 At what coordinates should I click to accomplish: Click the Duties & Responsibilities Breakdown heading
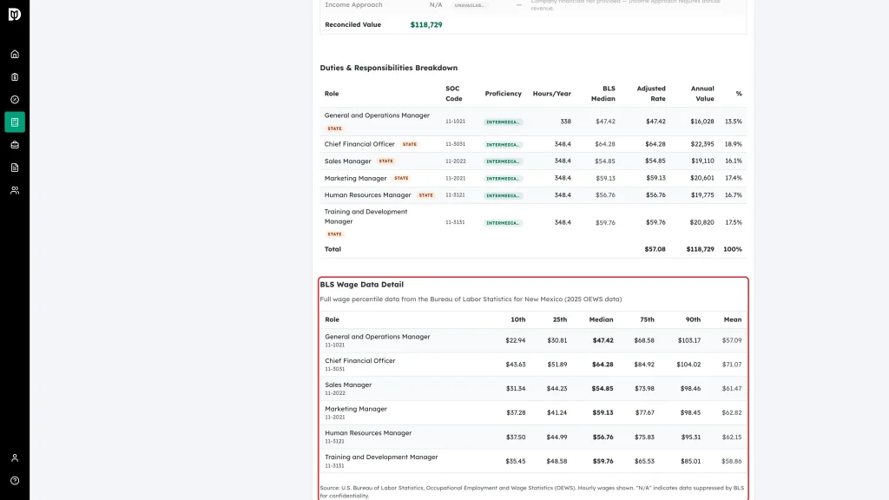click(388, 68)
